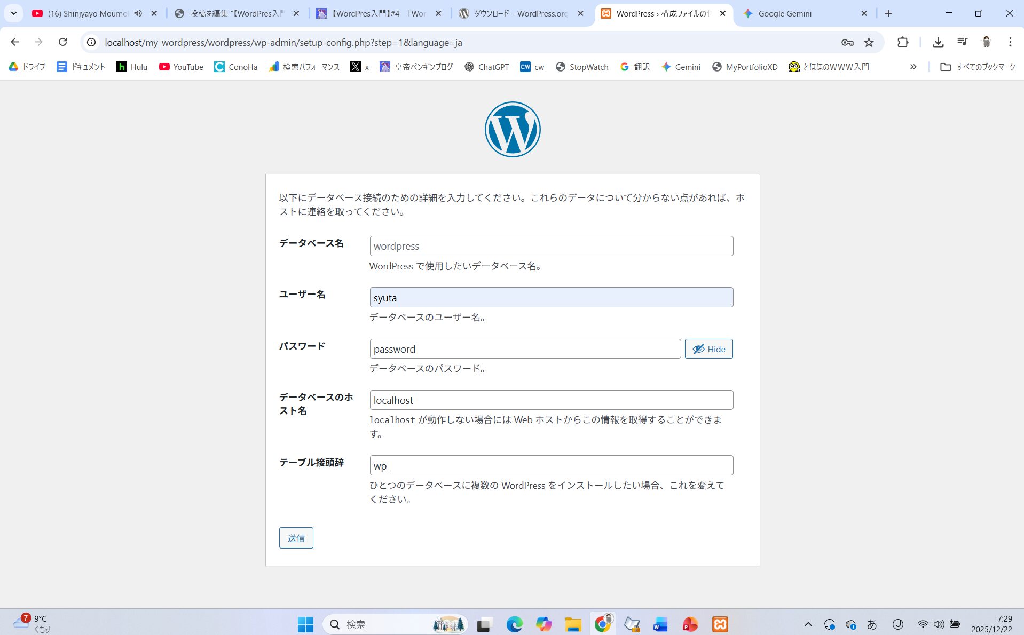Focus the データベース名 input field
The width and height of the screenshot is (1024, 635).
tap(551, 246)
